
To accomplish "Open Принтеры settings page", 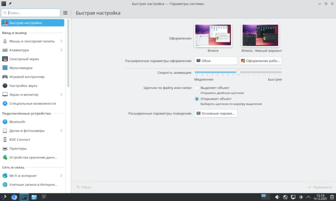I will tap(32, 148).
